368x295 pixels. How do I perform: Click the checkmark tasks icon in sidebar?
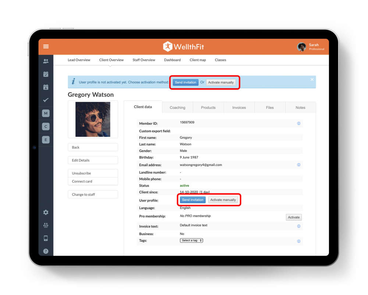tap(46, 100)
